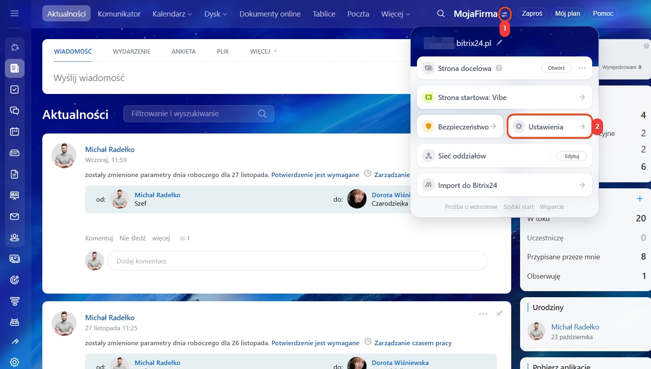This screenshot has width=651, height=369.
Task: Expand the Więcej menu in top navigation
Action: pyautogui.click(x=395, y=14)
